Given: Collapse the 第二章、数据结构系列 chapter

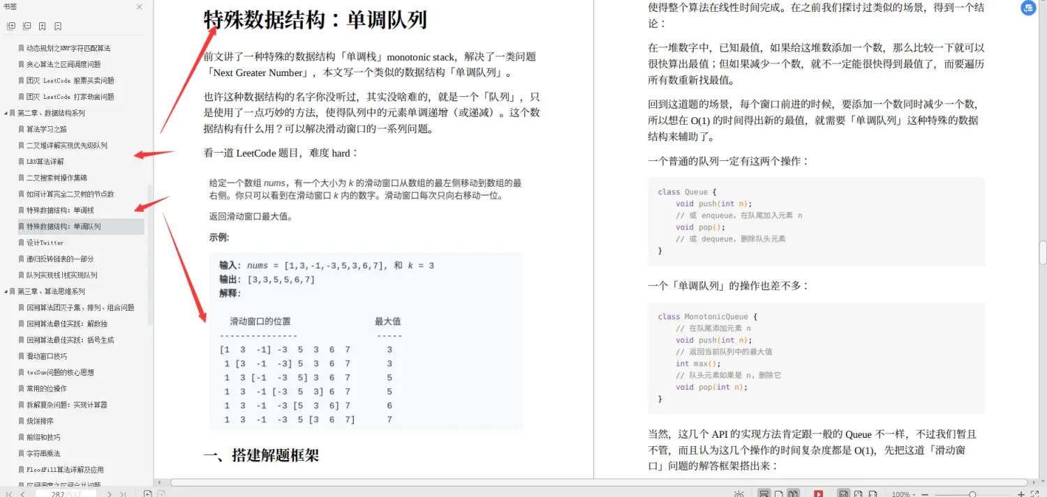Looking at the screenshot, I should tap(6, 112).
